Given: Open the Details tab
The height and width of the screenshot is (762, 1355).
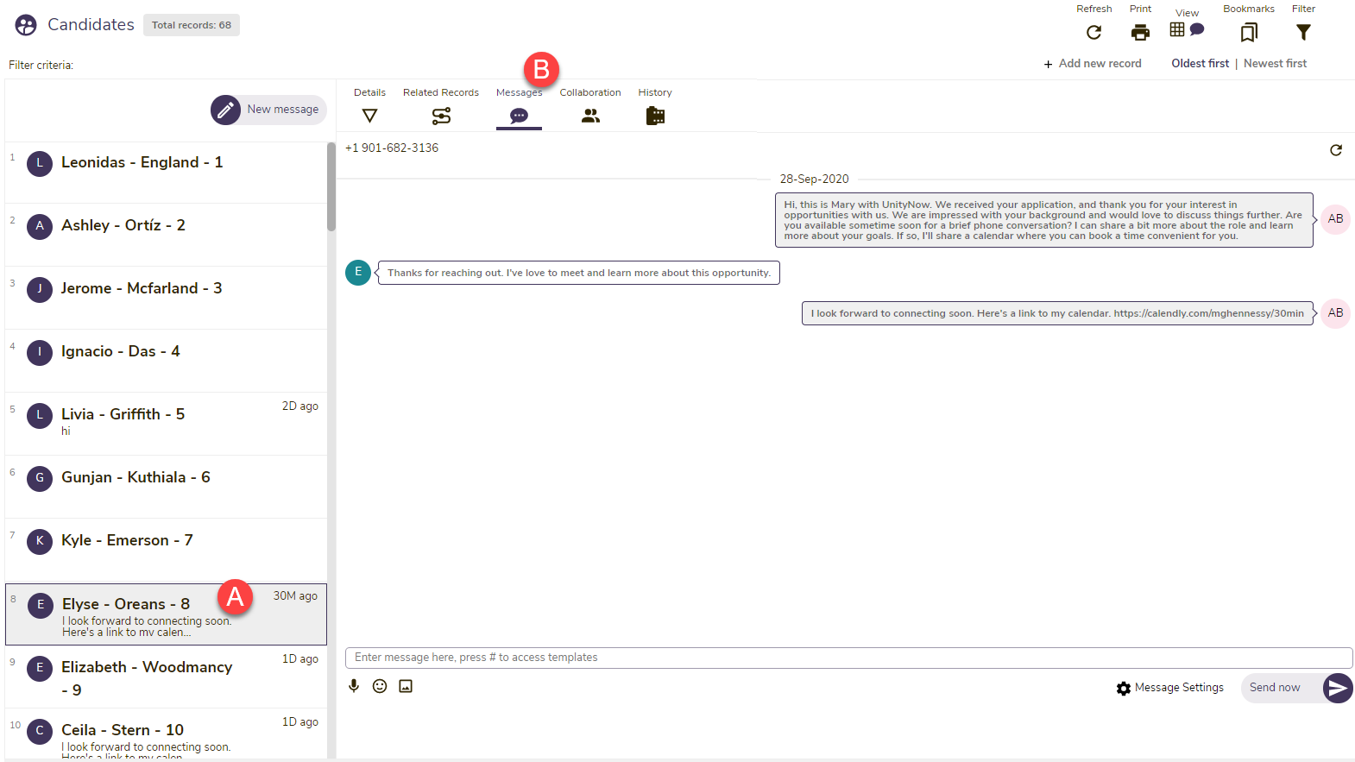Looking at the screenshot, I should 369,107.
